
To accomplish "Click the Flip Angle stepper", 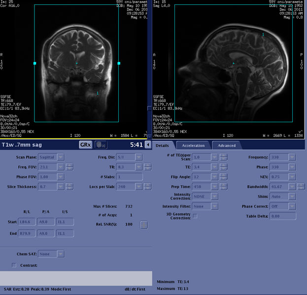I will click(223, 177).
